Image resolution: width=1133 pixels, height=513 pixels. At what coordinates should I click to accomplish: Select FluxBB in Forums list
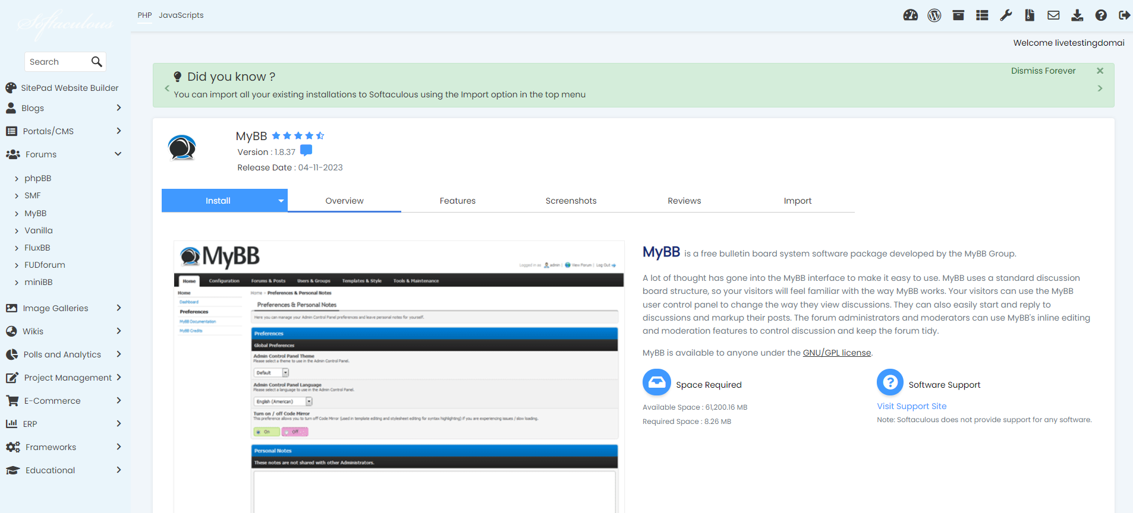coord(37,248)
